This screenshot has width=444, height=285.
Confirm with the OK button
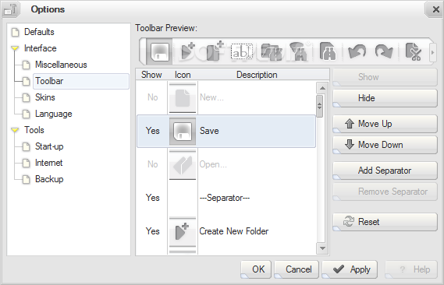[256, 269]
